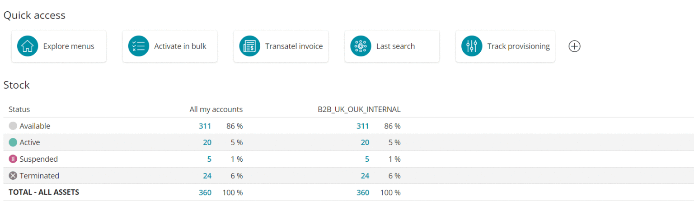
Task: Click the pink Suspended status icon
Action: click(x=13, y=159)
